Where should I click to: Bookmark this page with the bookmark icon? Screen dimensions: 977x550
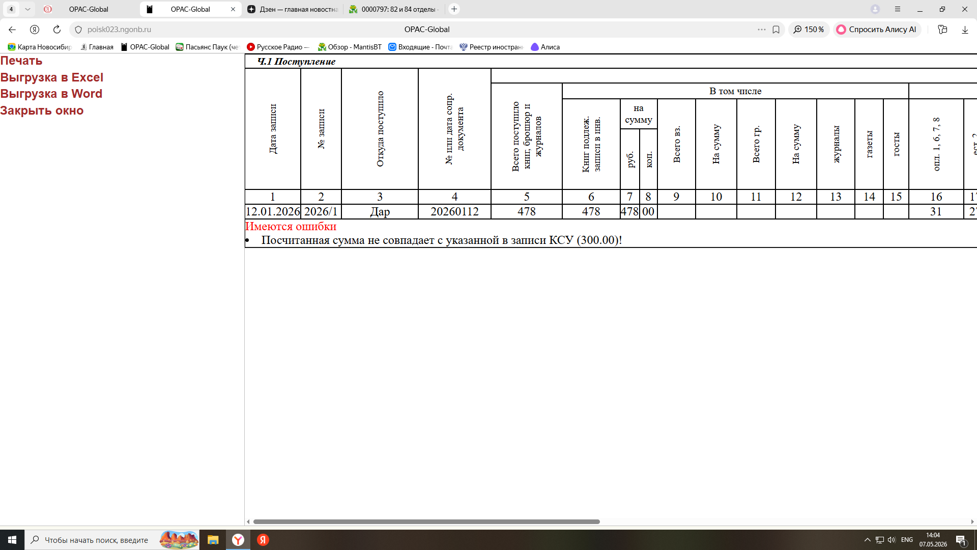point(776,30)
